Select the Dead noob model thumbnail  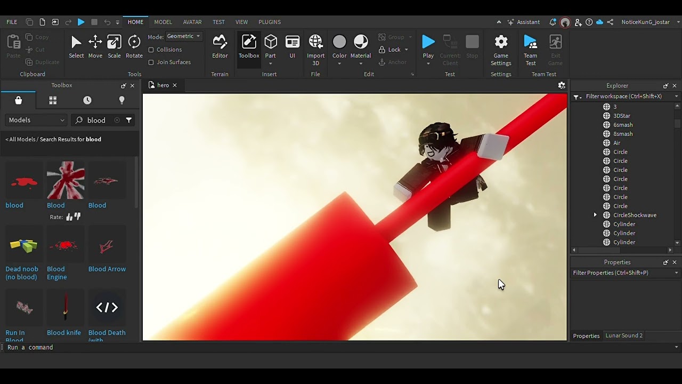point(24,245)
